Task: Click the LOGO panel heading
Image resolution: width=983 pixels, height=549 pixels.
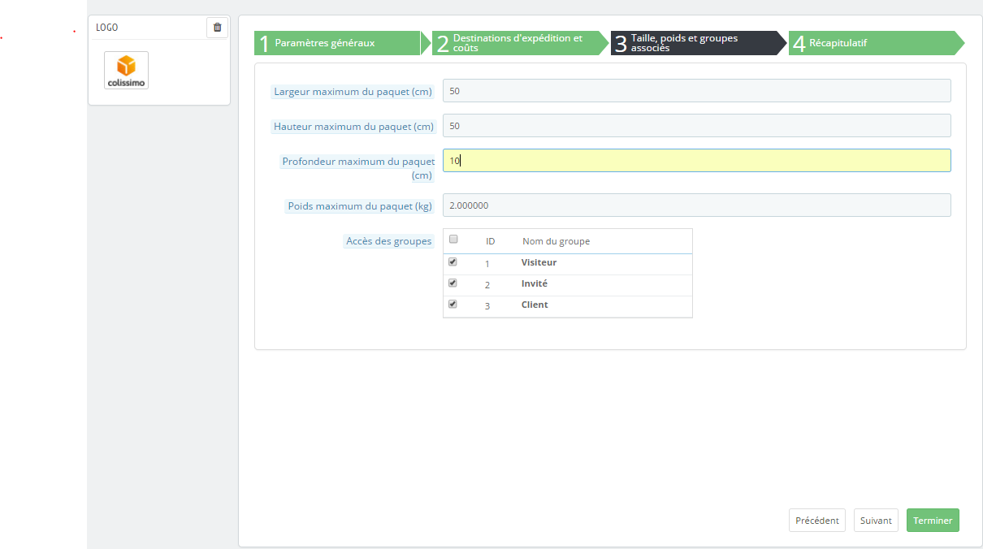Action: point(107,28)
